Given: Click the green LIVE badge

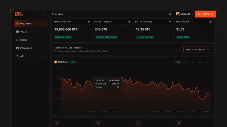Looking at the screenshot, I should tap(73, 62).
